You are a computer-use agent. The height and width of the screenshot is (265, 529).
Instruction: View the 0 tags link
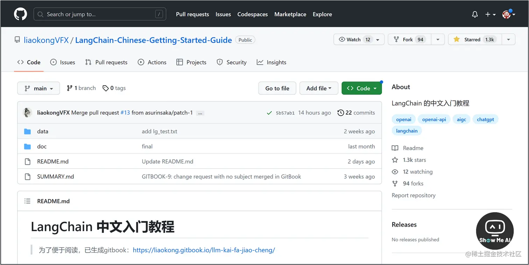tap(114, 88)
